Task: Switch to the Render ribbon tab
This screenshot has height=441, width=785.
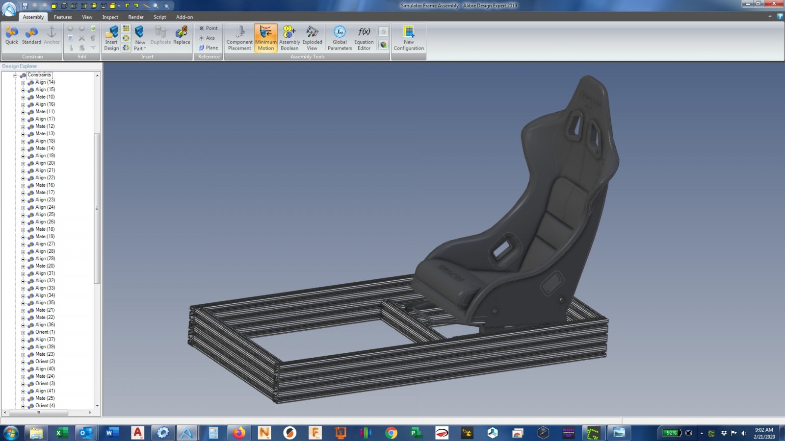Action: tap(136, 17)
